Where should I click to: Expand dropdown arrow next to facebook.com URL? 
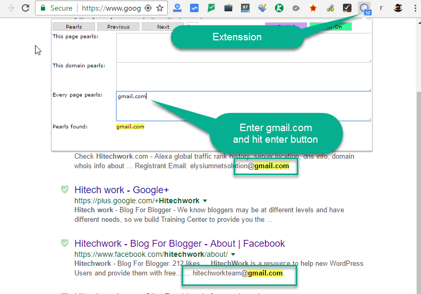(x=233, y=254)
